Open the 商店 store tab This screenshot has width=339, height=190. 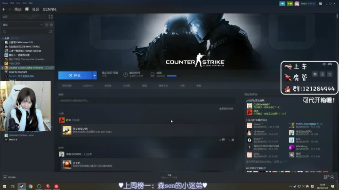click(18, 9)
